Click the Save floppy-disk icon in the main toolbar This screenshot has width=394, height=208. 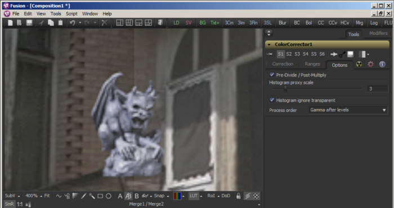pyautogui.click(x=29, y=23)
